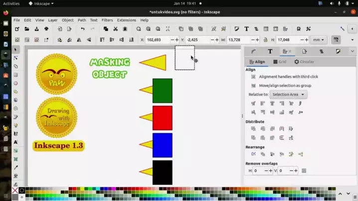Click the Undo arrow icon

(x=83, y=29)
